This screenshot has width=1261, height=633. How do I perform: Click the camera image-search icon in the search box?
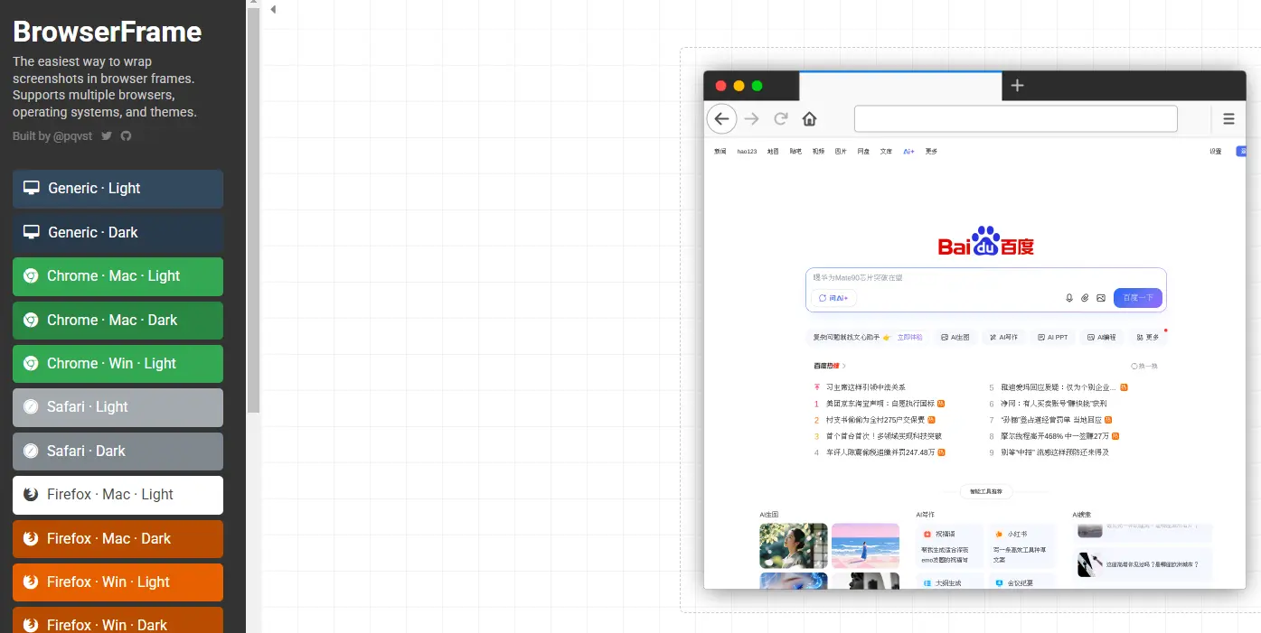click(1101, 297)
